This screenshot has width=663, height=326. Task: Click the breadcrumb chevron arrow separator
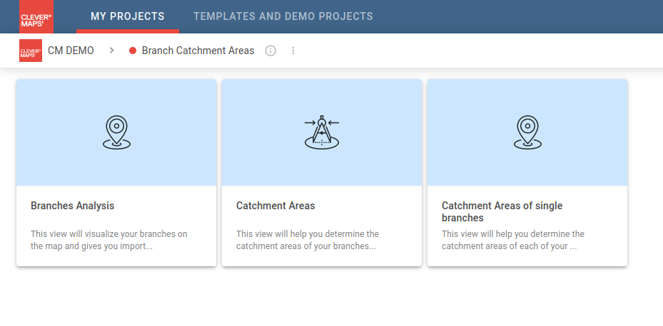coord(112,51)
